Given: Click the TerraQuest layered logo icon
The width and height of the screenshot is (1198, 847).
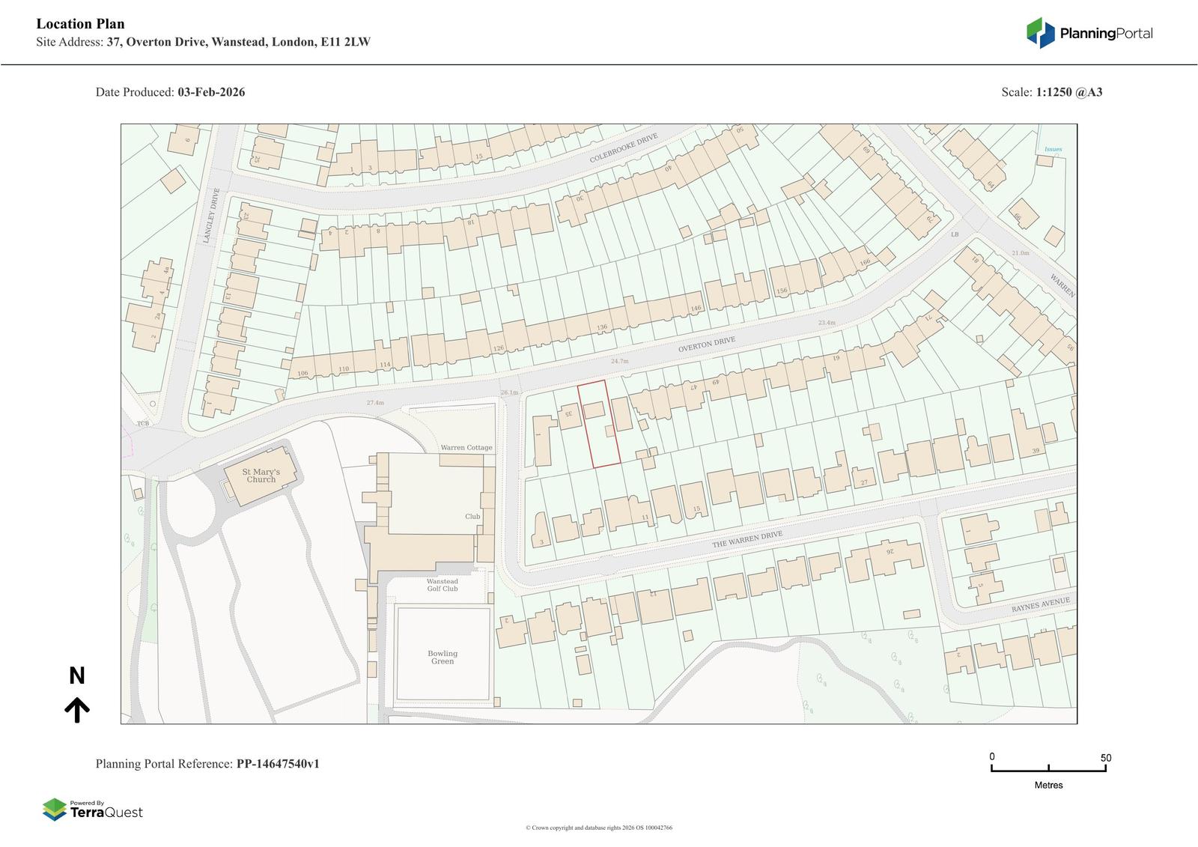Looking at the screenshot, I should [x=54, y=810].
